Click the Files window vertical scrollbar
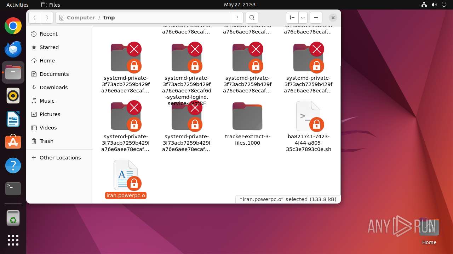The image size is (453, 254). tap(340, 129)
